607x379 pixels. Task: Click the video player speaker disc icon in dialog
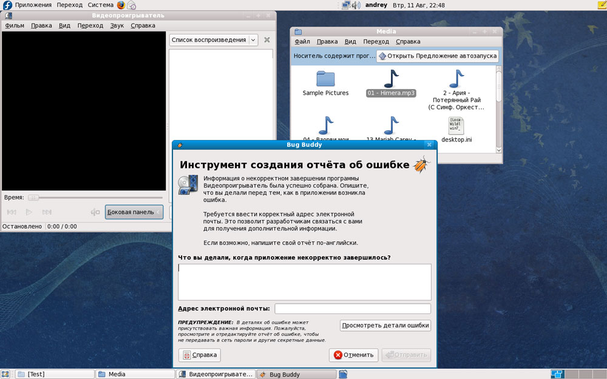[188, 184]
